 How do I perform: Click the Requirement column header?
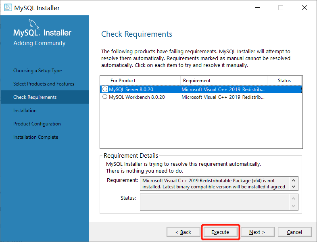[224, 80]
